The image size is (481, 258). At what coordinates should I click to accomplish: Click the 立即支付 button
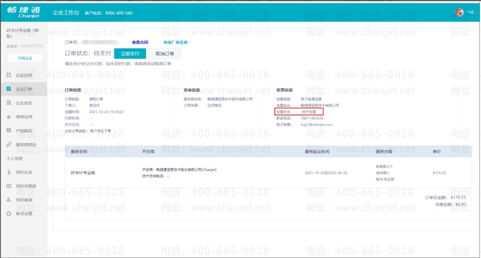click(x=130, y=53)
